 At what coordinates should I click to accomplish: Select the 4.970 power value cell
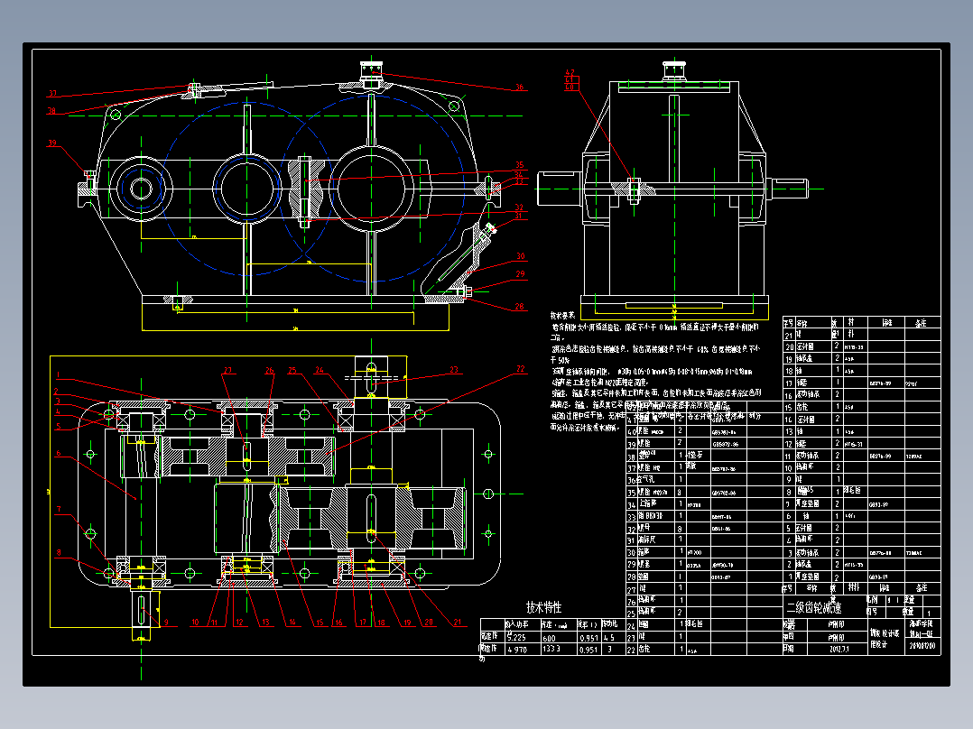(517, 649)
